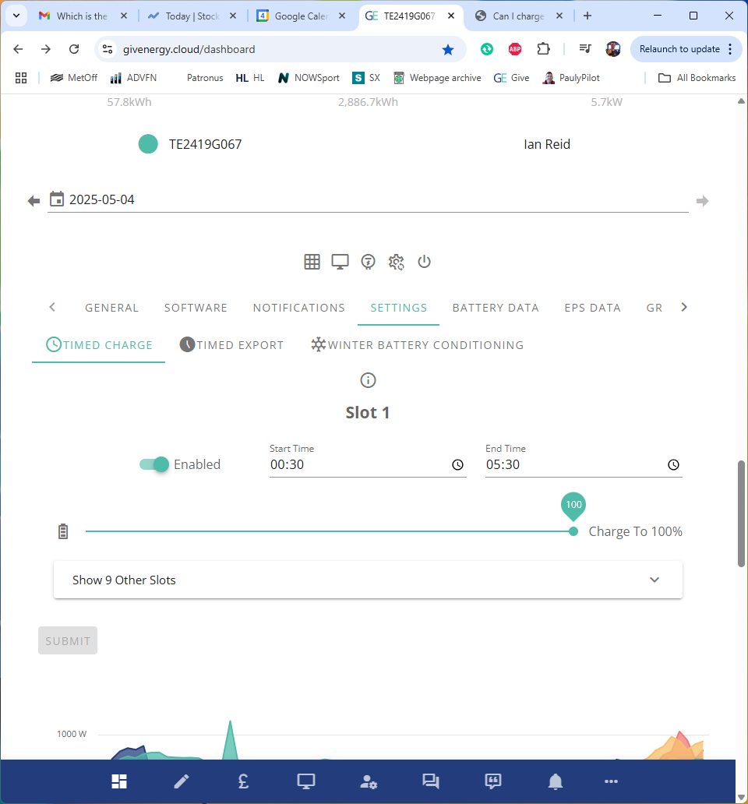This screenshot has height=804, width=748.
Task: Click the Submit button
Action: click(68, 640)
